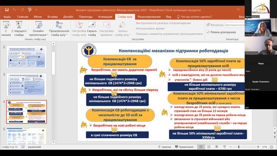Toggle Режим докладчика checkbox
Screen dimensions: 277x156
208,32
